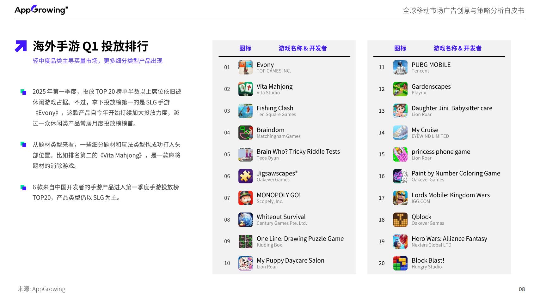The image size is (540, 303).
Task: Click the developer name 'Century Games Pte. Ltd.'
Action: (282, 223)
